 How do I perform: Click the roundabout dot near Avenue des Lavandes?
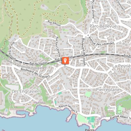(x=88, y=35)
